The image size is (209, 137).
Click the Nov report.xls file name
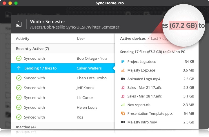pos(139,105)
